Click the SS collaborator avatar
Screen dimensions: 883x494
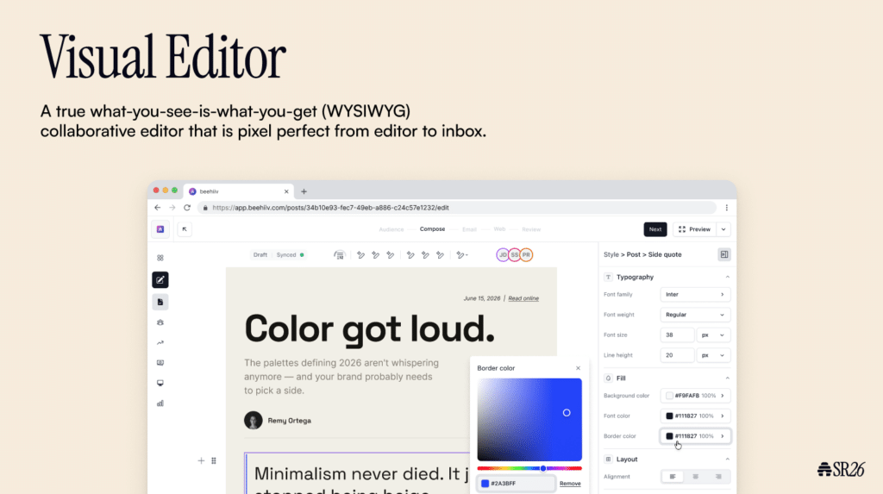[514, 255]
